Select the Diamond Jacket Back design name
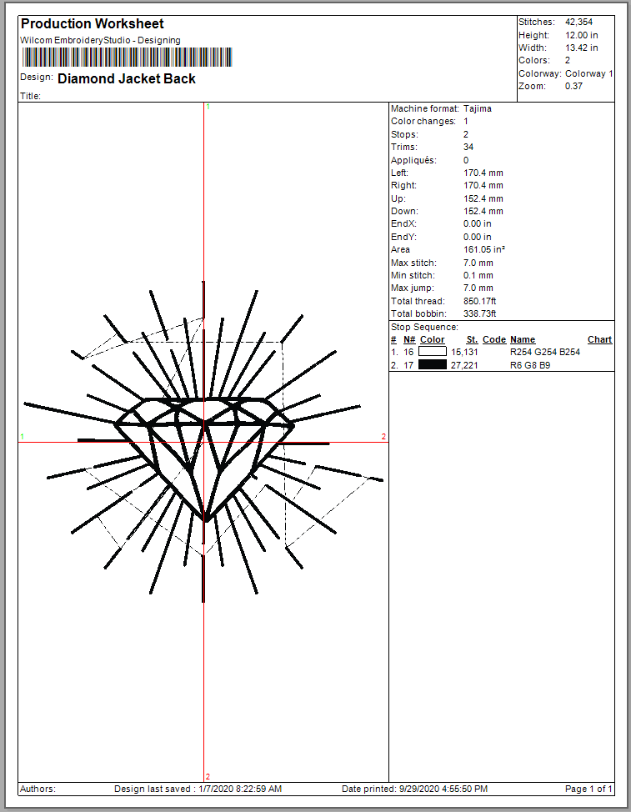The height and width of the screenshot is (812, 631). pyautogui.click(x=127, y=78)
